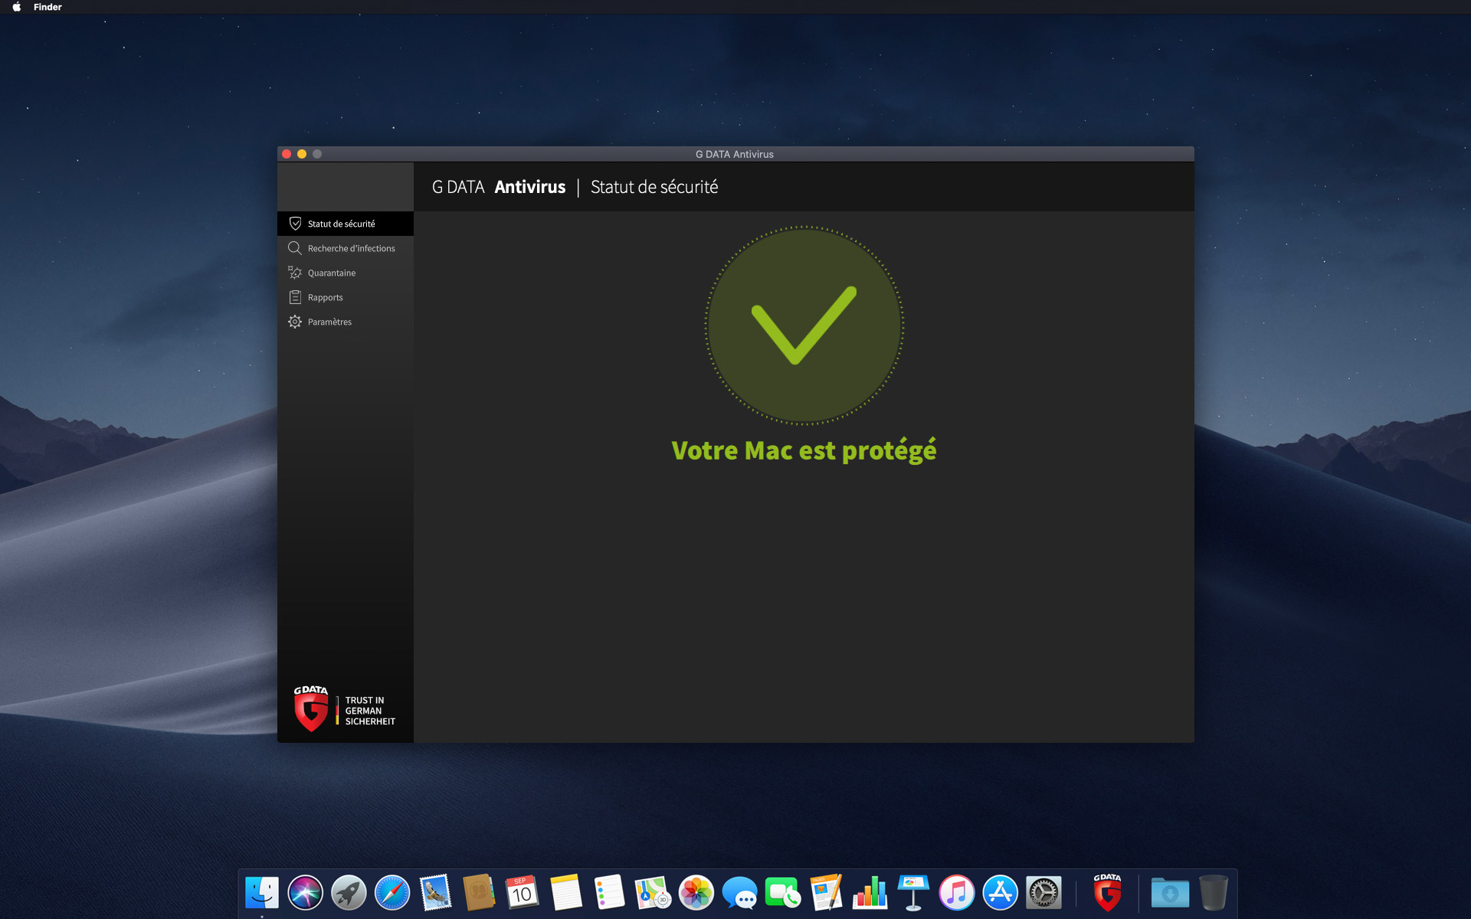The height and width of the screenshot is (919, 1471).
Task: Open the Recherche d'infections section
Action: [x=346, y=248]
